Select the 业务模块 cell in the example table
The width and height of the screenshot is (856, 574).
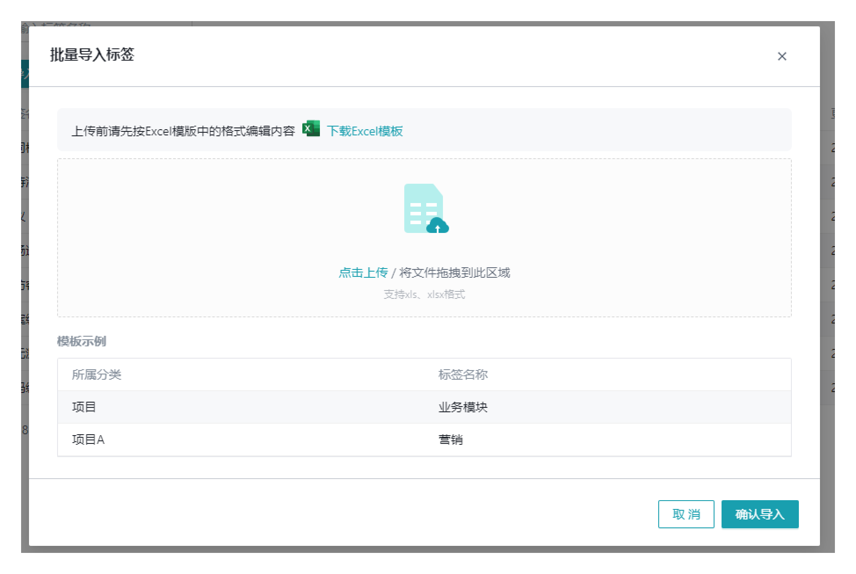tap(463, 407)
